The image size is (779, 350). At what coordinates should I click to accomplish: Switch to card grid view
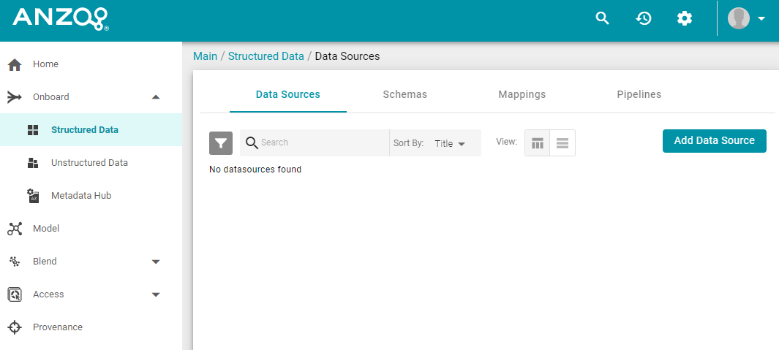[538, 143]
